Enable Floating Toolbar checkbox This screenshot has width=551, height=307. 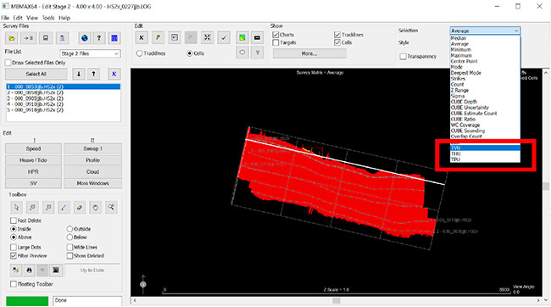click(14, 284)
